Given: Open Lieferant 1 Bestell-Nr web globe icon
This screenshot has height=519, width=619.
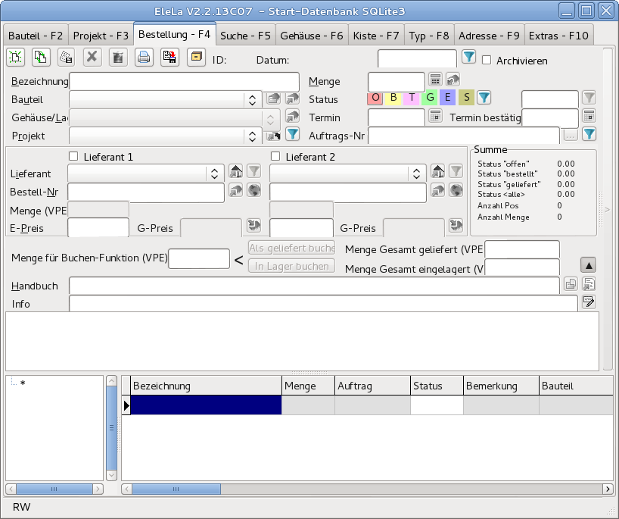Looking at the screenshot, I should (254, 190).
